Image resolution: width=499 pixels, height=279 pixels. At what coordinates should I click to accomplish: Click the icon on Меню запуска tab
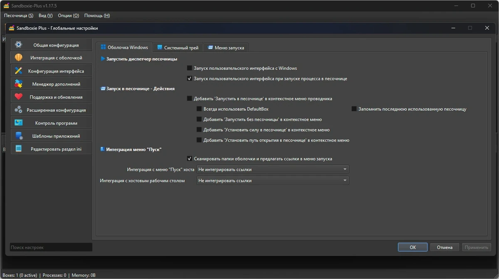210,48
